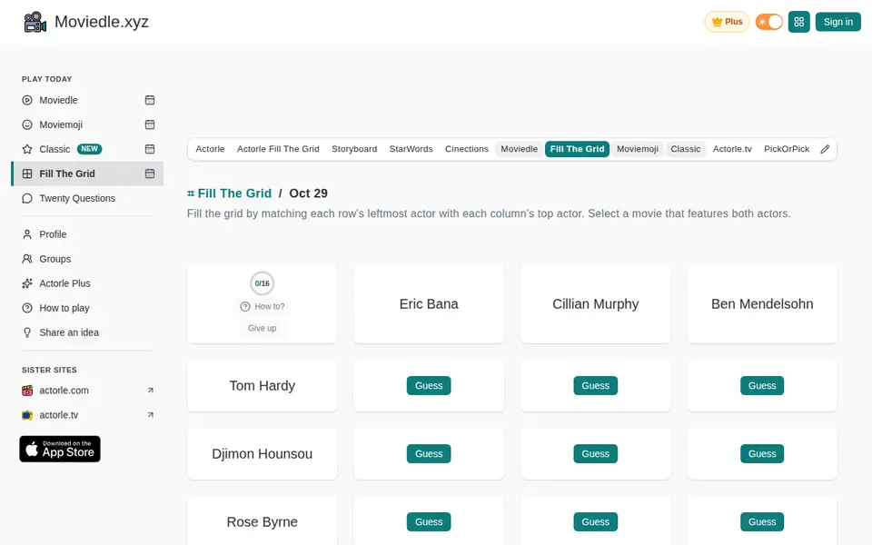This screenshot has width=872, height=545.
Task: Switch to Moviemoji tab in game bar
Action: 638,149
